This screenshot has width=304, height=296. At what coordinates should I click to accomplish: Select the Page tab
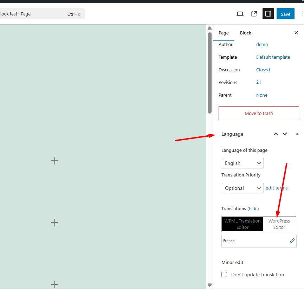pos(224,33)
